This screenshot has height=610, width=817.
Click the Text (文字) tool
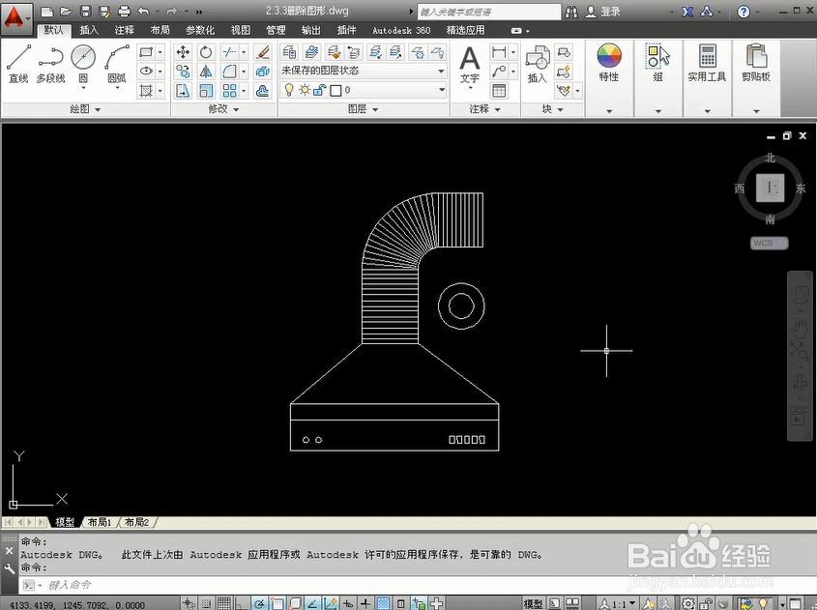pos(470,65)
